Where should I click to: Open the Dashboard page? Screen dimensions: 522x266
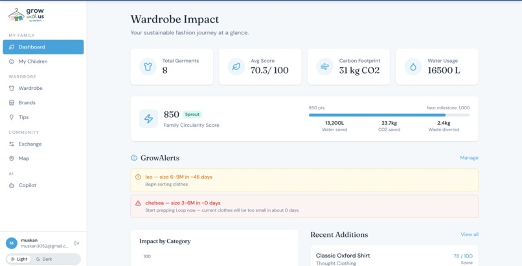pyautogui.click(x=43, y=47)
